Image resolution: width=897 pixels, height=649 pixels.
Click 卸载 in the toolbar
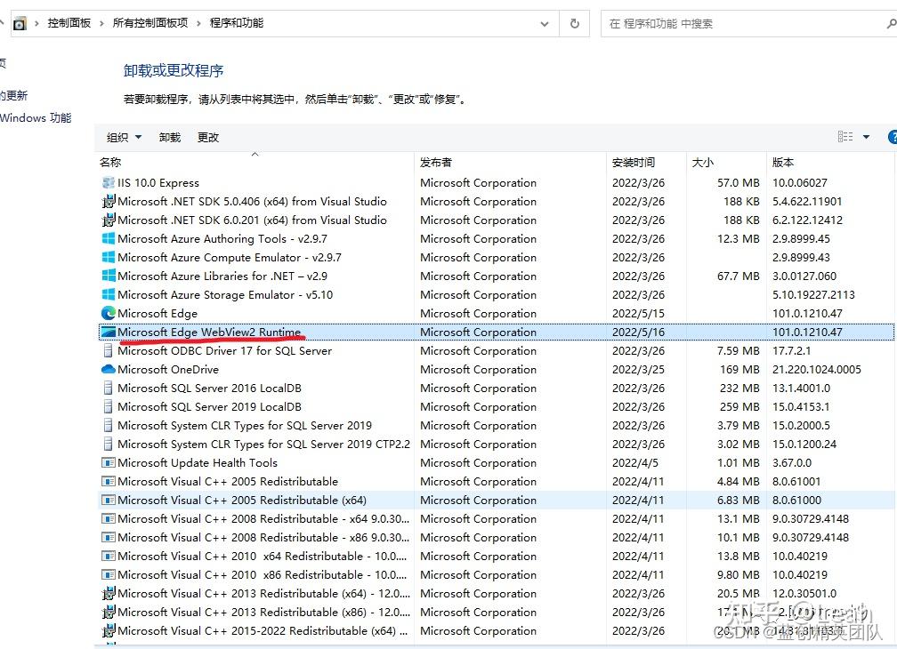169,137
